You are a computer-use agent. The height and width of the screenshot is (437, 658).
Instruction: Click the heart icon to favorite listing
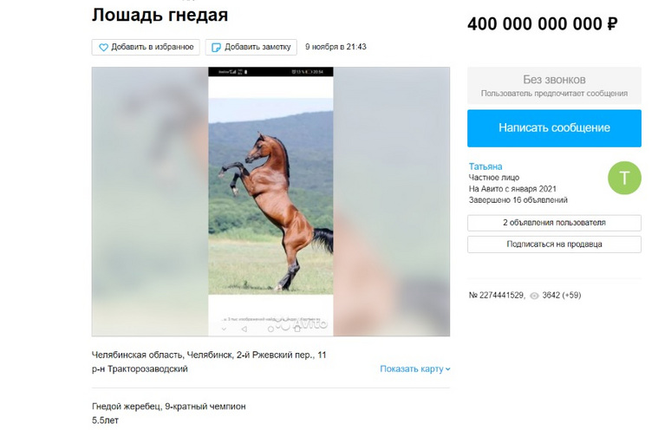[103, 48]
